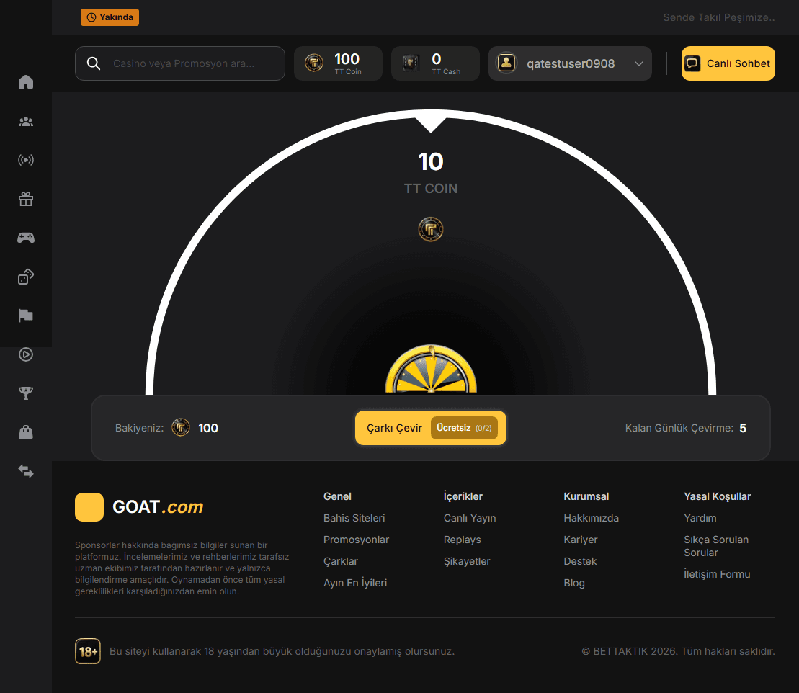Image resolution: width=799 pixels, height=693 pixels.
Task: Open Sıkça Sorulan Sorular link
Action: click(716, 546)
